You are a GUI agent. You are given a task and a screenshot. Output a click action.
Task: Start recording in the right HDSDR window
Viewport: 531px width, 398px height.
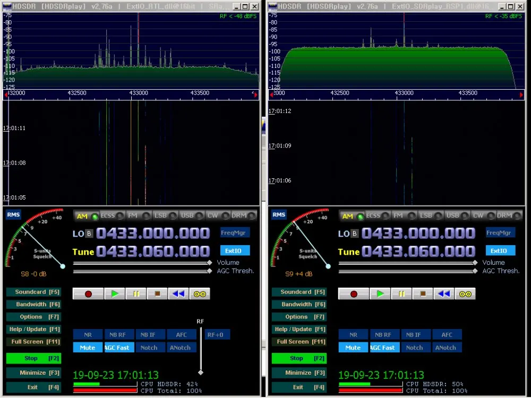(x=354, y=294)
